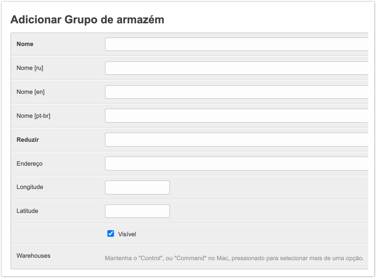Click the Nome [ru] label
The width and height of the screenshot is (376, 278).
[30, 68]
